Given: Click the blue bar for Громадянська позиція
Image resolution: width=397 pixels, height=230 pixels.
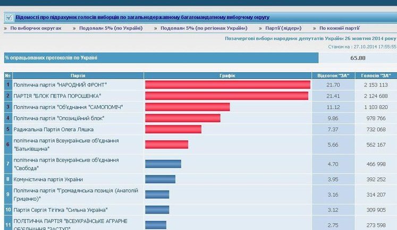Looking at the screenshot, I should tap(157, 194).
